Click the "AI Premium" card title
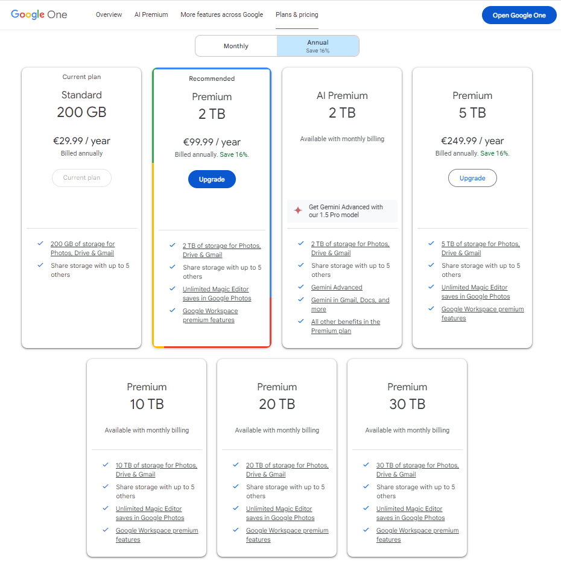Image resolution: width=561 pixels, height=561 pixels. (x=342, y=95)
